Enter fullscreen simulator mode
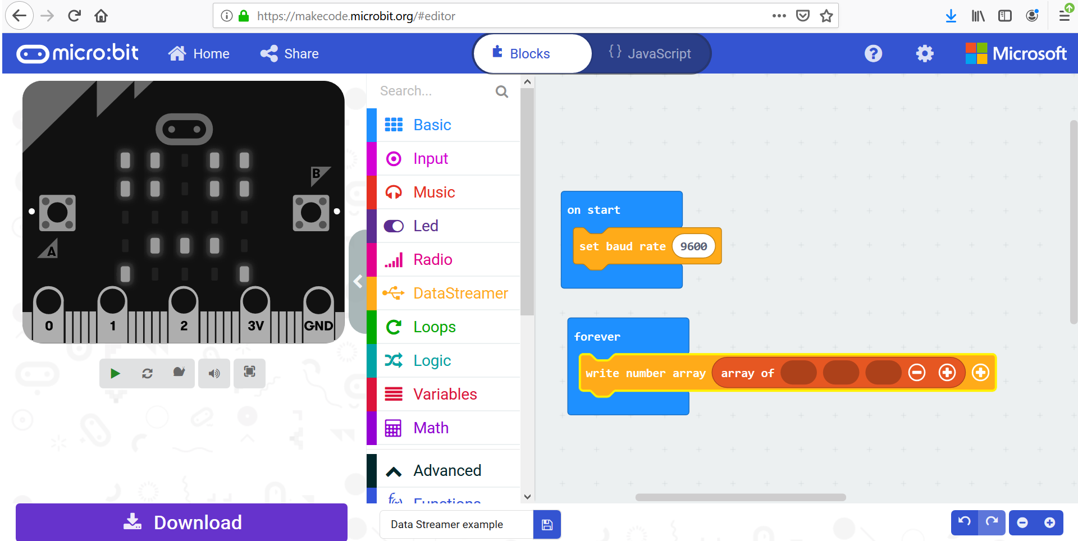 (249, 373)
